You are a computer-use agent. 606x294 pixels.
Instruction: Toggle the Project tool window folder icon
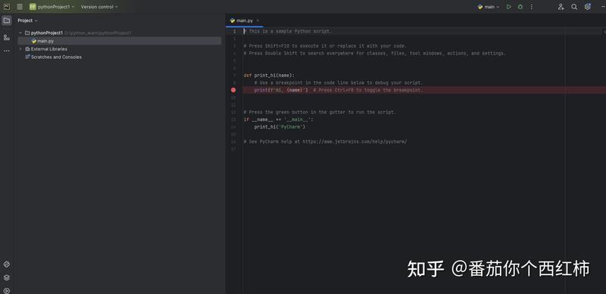coord(7,20)
